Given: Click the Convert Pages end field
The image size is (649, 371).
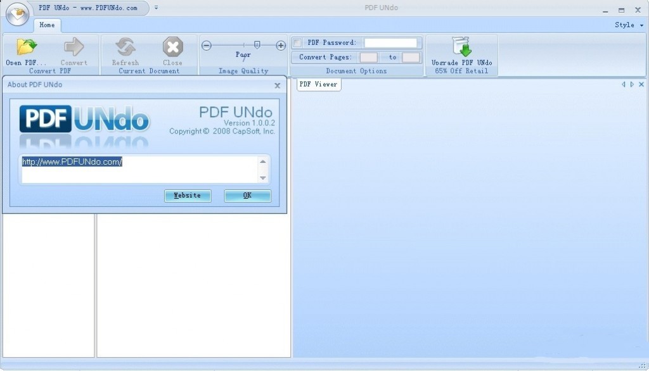Looking at the screenshot, I should click(411, 58).
